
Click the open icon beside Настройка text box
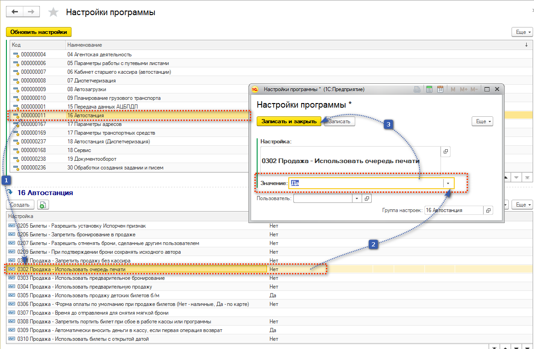point(445,152)
